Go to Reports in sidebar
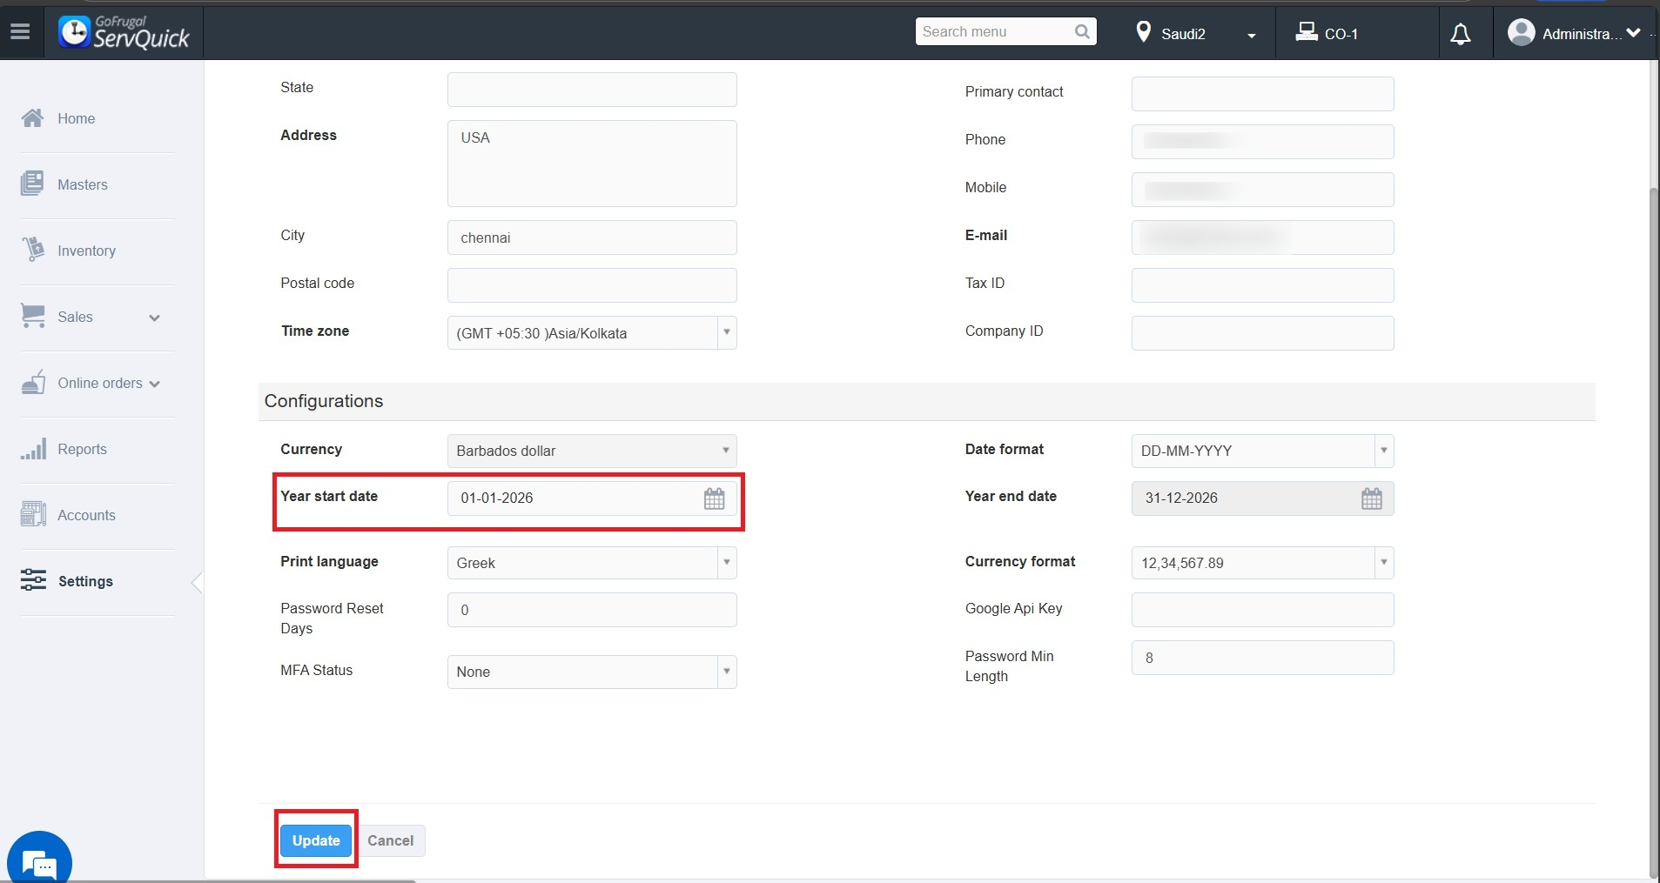Viewport: 1660px width, 883px height. click(82, 449)
